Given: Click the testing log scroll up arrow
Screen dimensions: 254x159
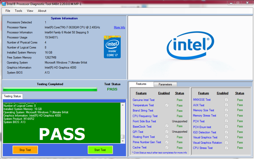Looking at the screenshot, I should [123, 105].
